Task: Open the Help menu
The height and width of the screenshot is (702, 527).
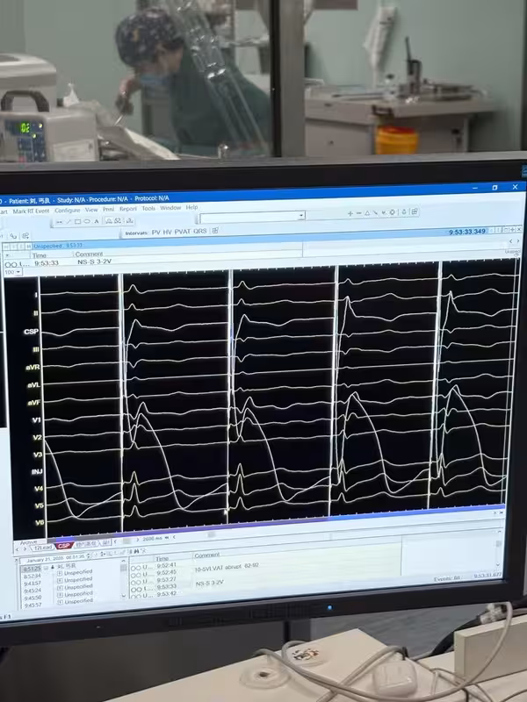Action: (191, 207)
